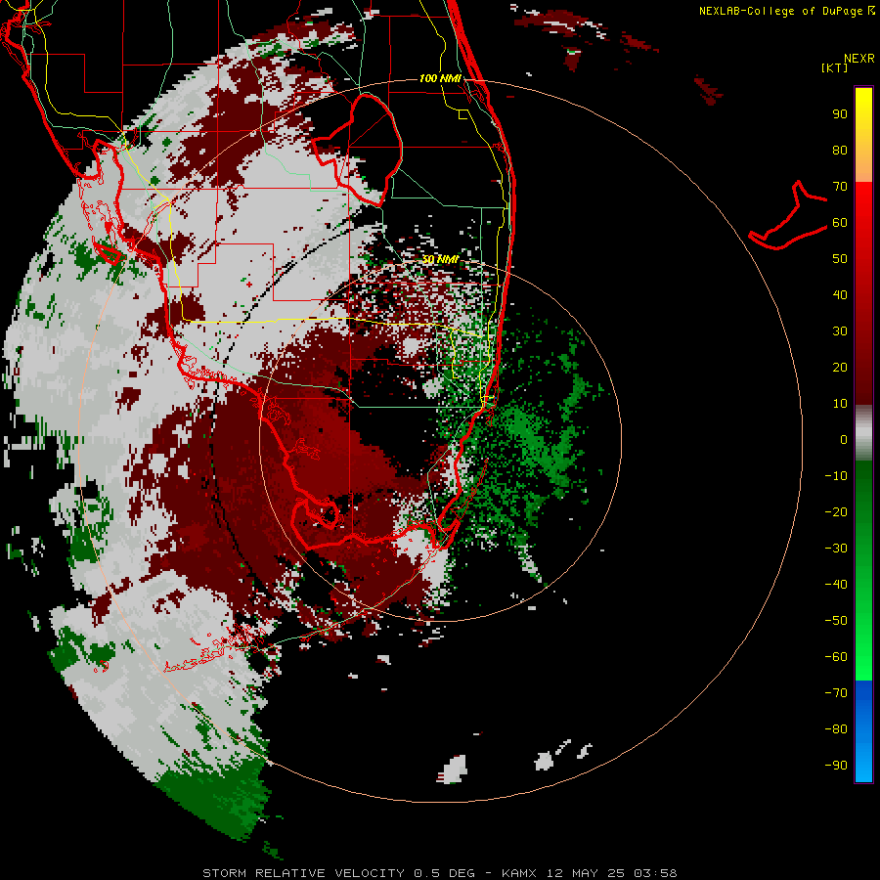
Task: Click the 0 value on velocity scale
Action: coord(844,439)
